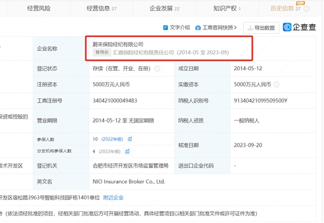Select 注册资本 value 5000万元人民币

(111, 84)
